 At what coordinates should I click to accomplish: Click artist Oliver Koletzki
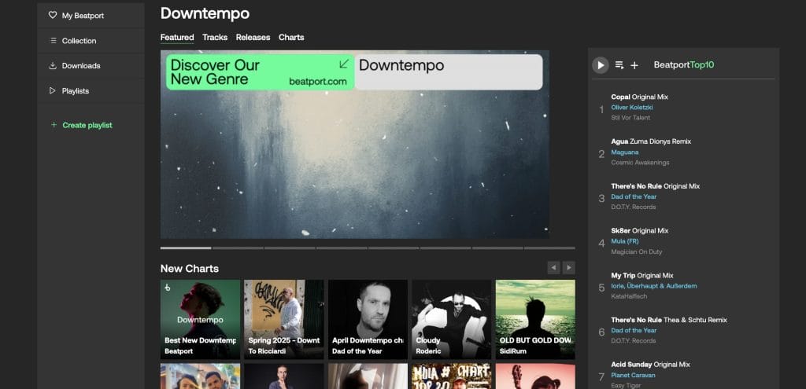tap(632, 107)
